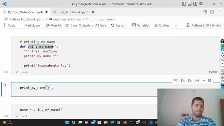Open the VS Code logo menu

click(5, 4)
